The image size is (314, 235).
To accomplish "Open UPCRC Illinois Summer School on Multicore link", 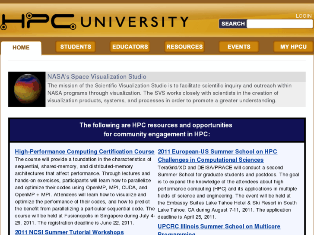I will 219,230.
